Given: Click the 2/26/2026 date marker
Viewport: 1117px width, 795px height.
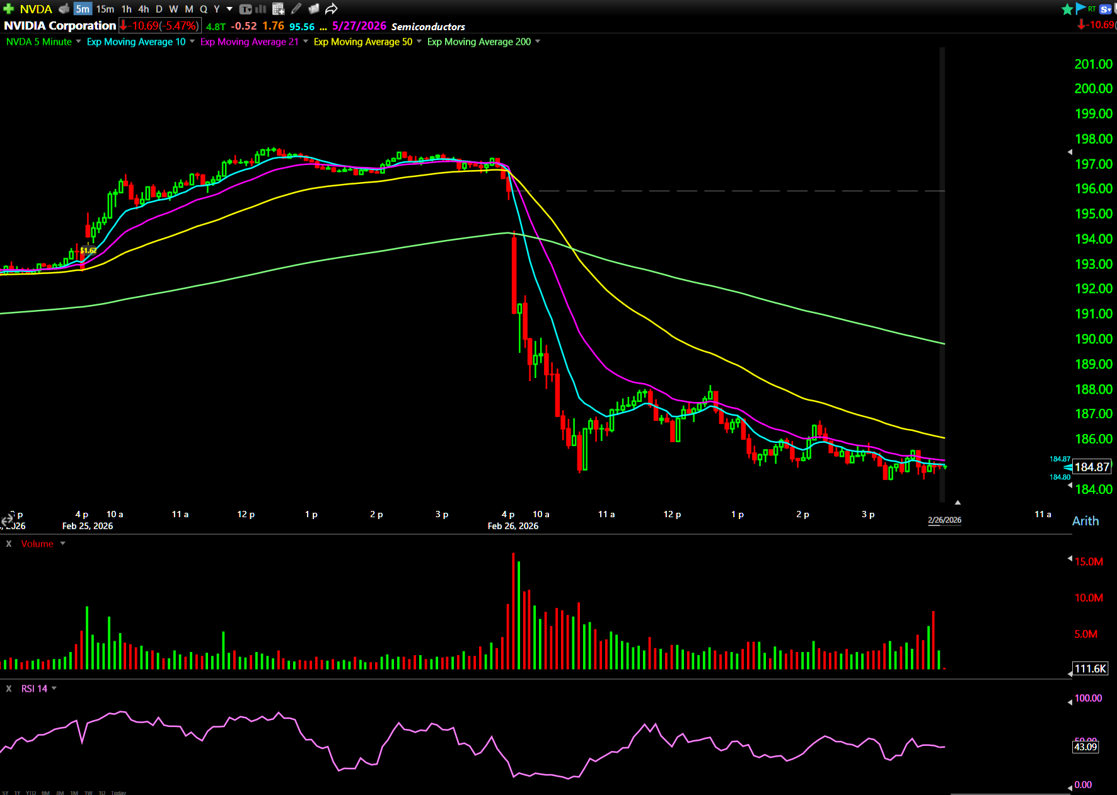Looking at the screenshot, I should pyautogui.click(x=944, y=520).
